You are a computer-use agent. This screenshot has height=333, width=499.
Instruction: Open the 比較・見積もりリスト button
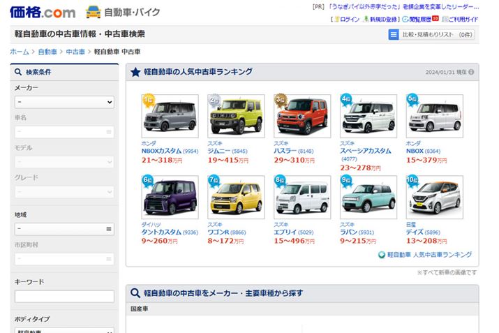431,34
